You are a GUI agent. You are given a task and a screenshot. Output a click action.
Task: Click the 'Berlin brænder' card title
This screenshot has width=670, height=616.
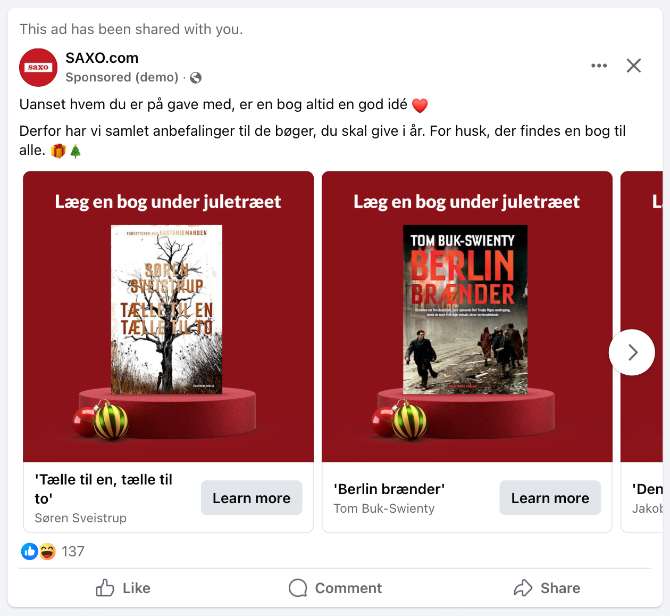389,489
